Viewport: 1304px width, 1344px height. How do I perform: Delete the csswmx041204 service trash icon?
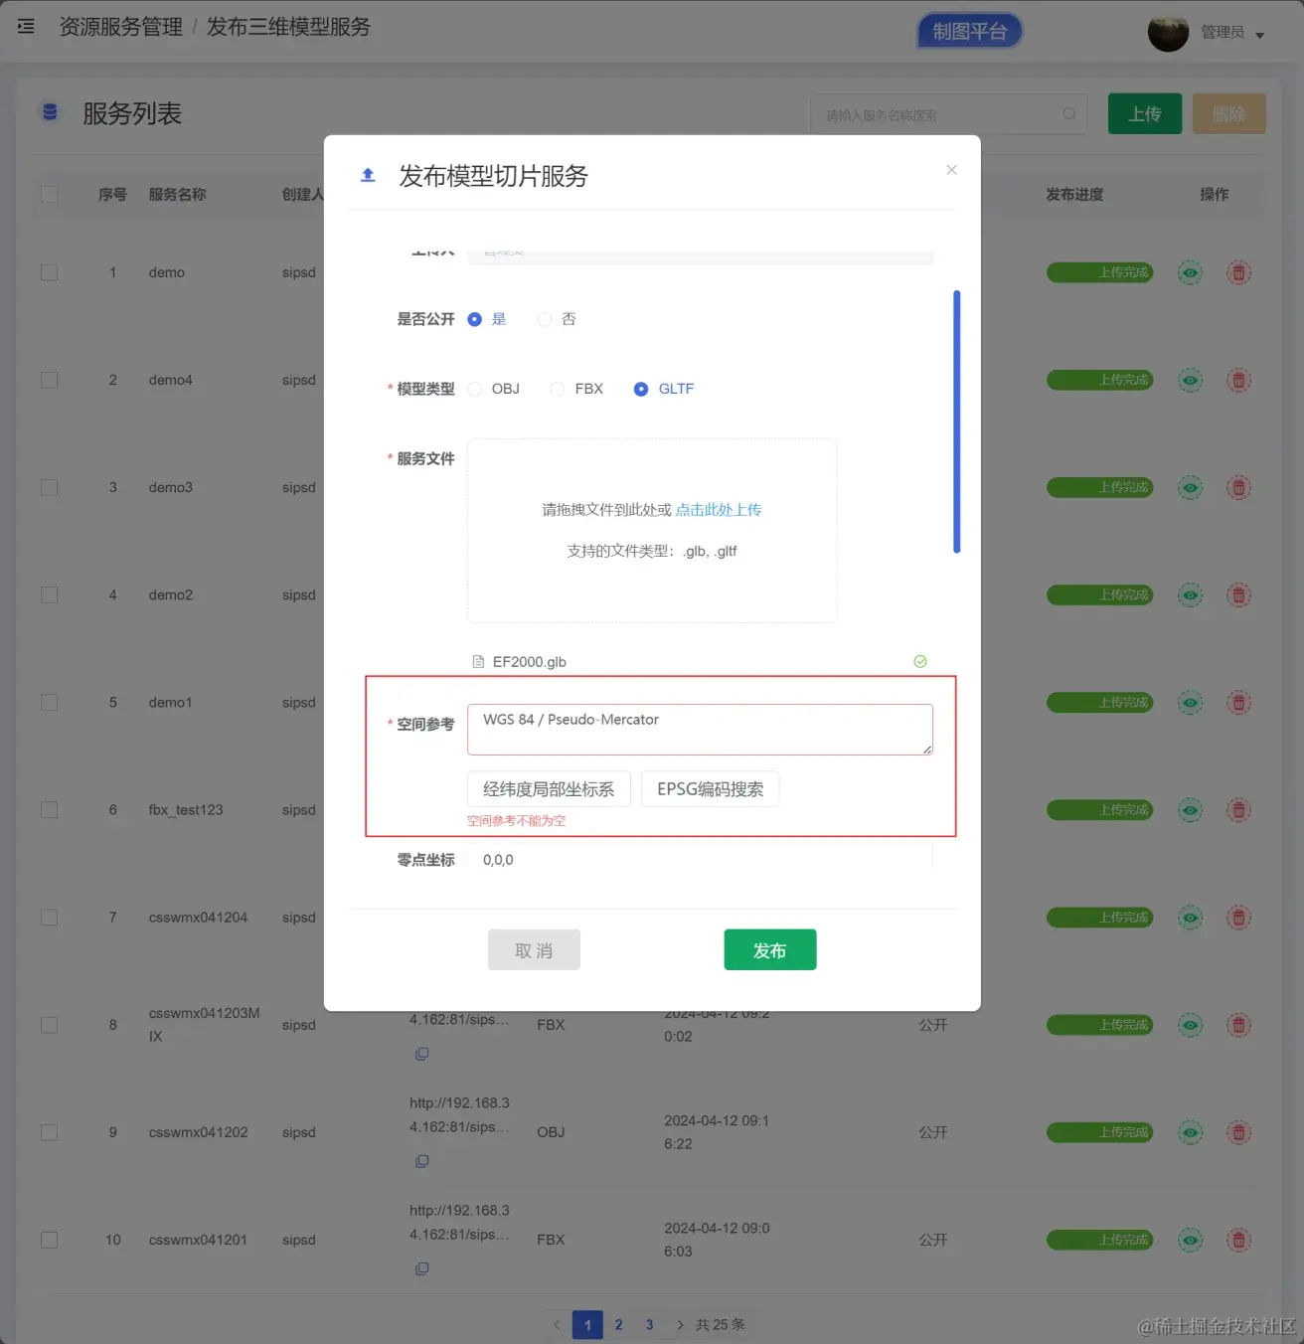[1238, 918]
